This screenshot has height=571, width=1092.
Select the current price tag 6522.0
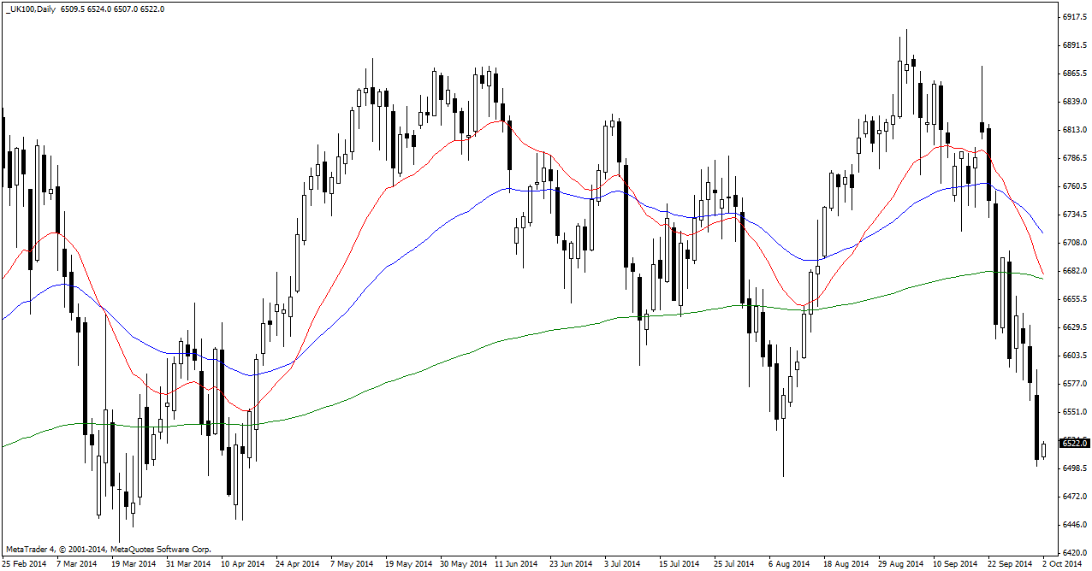coord(1074,443)
